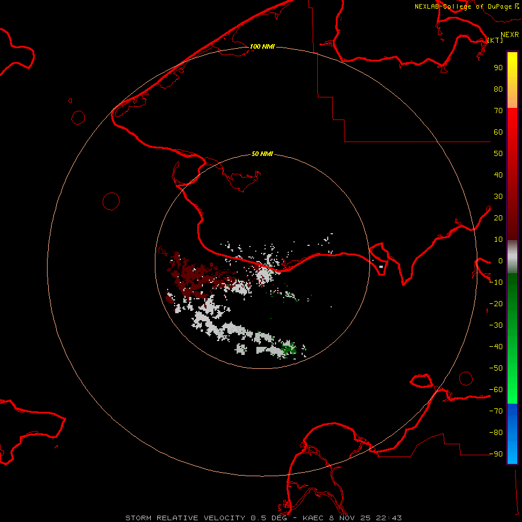Pick the yellow segment of the color bar

click(512, 80)
